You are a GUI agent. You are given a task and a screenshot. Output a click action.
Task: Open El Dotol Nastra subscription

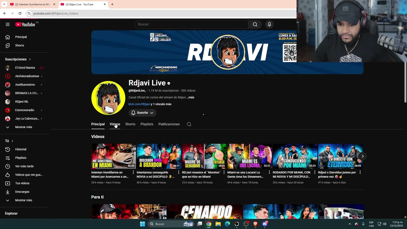[24, 68]
